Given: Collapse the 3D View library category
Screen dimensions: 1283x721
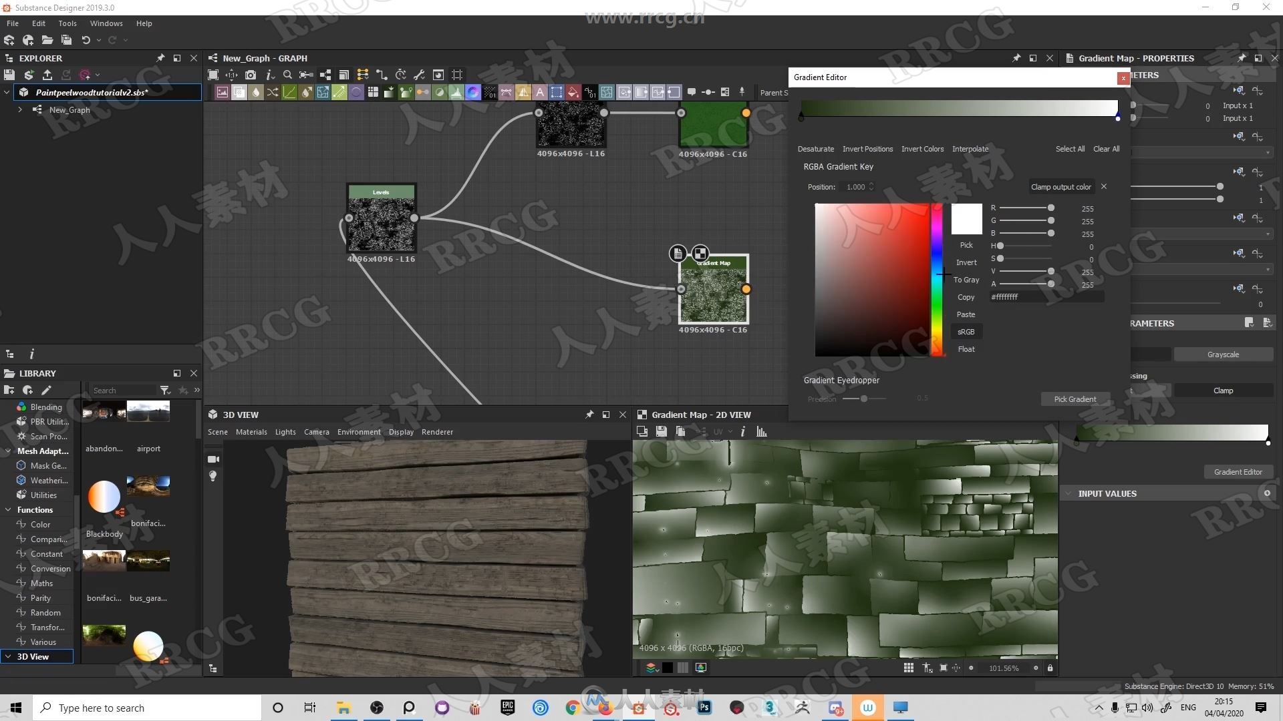Looking at the screenshot, I should (8, 656).
